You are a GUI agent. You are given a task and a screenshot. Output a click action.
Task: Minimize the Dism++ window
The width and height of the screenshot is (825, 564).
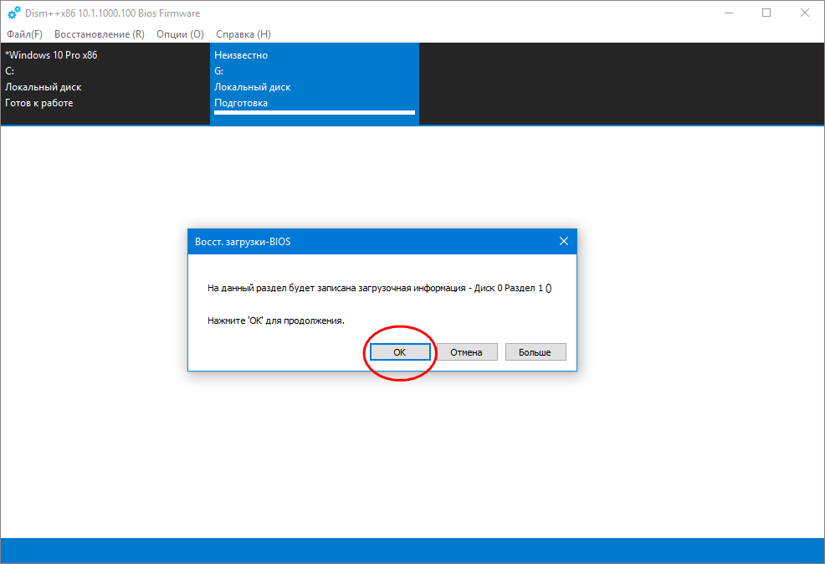click(729, 13)
